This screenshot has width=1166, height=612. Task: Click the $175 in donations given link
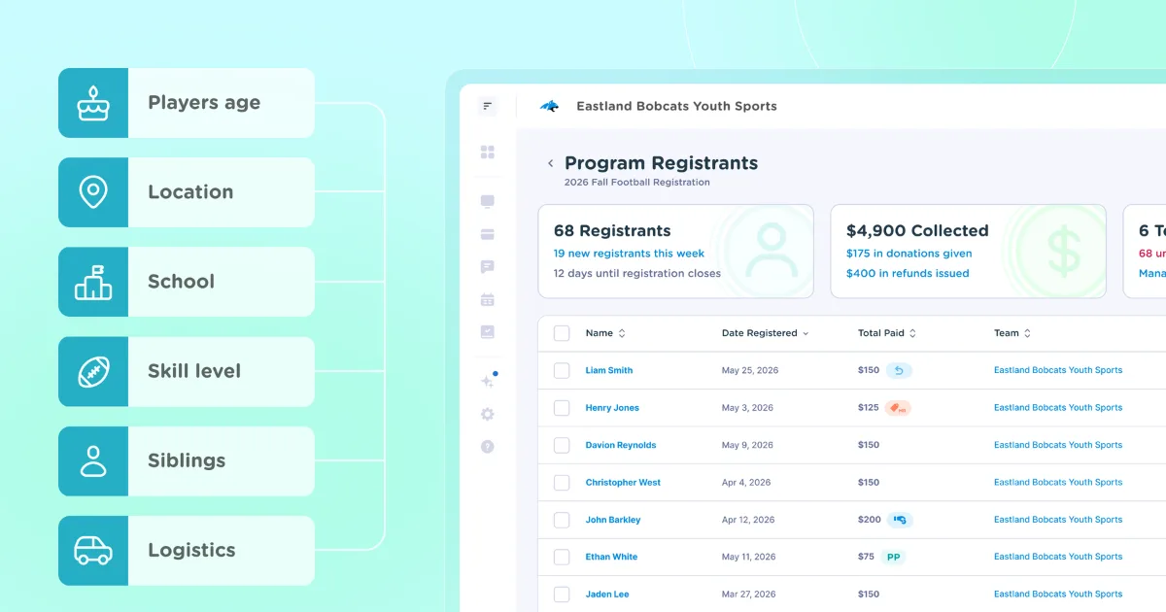coord(909,254)
